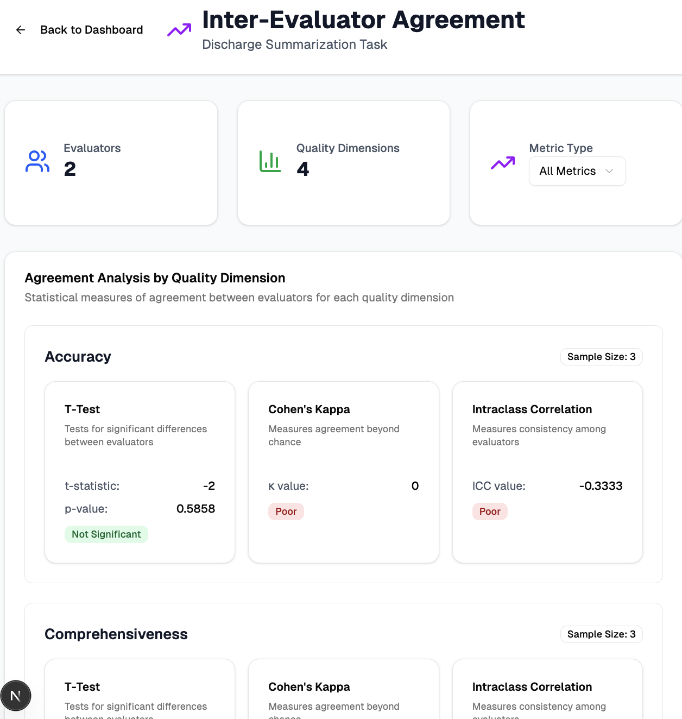
Task: Click the Not Significant badge
Action: pos(106,534)
